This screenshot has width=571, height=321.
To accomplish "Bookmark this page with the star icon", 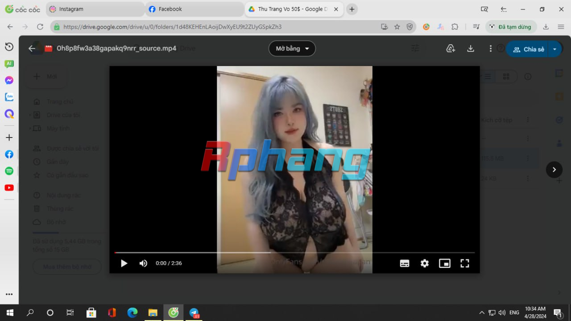I will [397, 27].
